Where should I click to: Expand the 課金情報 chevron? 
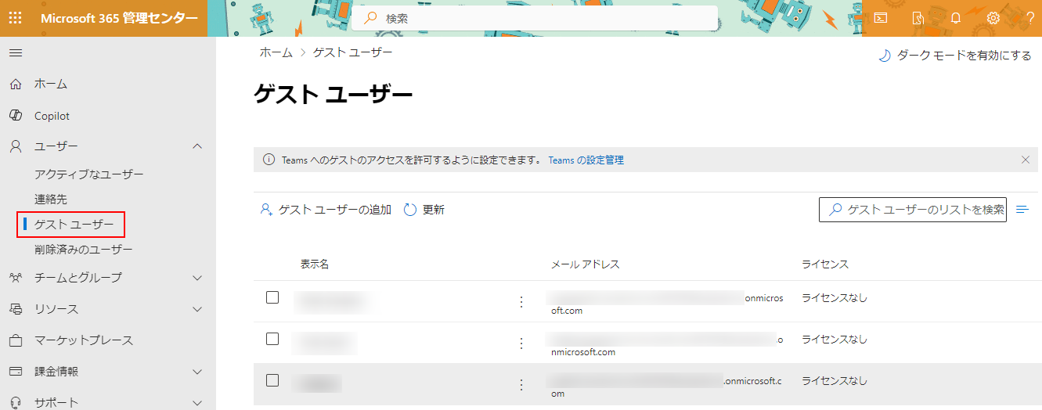(x=197, y=372)
